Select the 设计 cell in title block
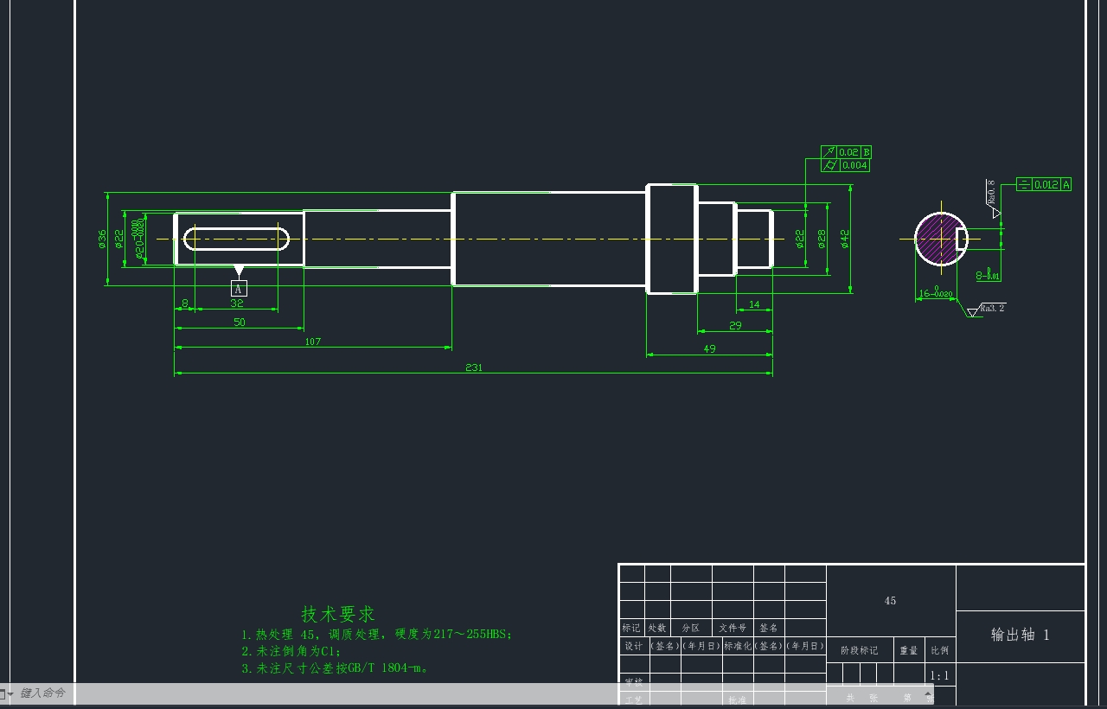This screenshot has width=1107, height=709. coord(633,646)
